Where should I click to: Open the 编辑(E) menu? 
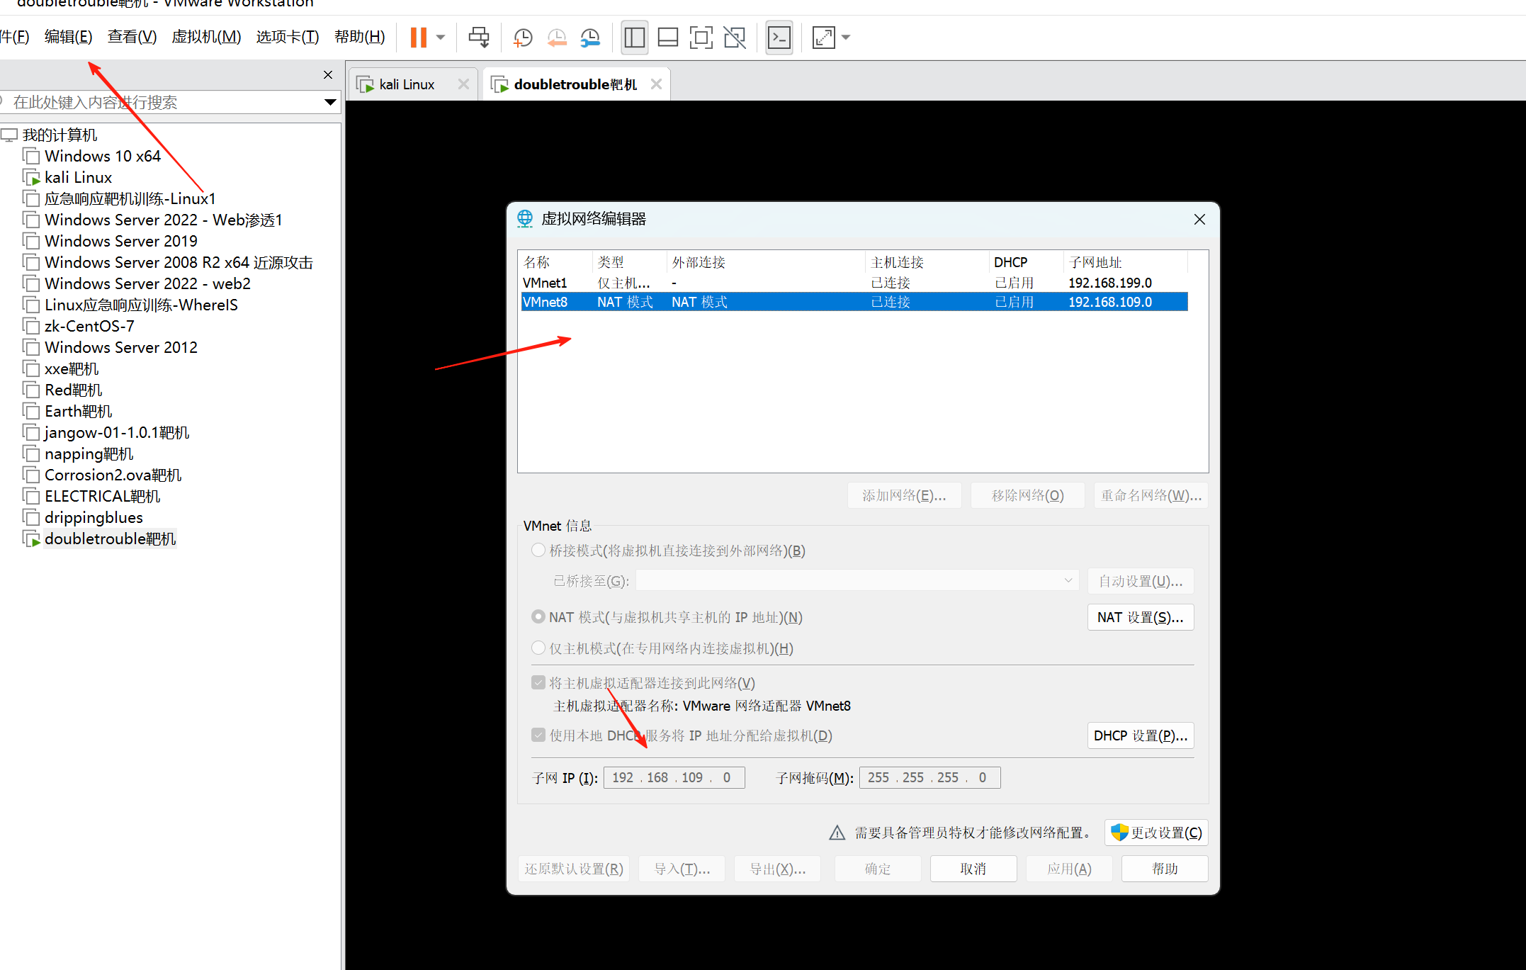click(x=68, y=37)
